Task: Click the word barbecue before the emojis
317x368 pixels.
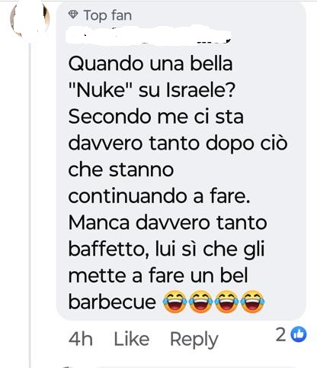Action: (x=112, y=302)
